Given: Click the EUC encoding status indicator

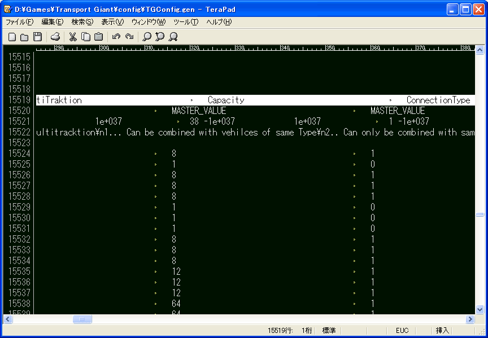Looking at the screenshot, I should pyautogui.click(x=402, y=331).
